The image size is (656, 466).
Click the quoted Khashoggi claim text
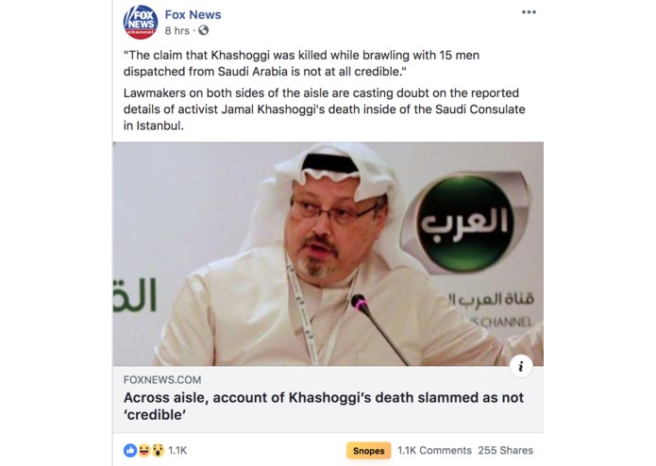301,63
